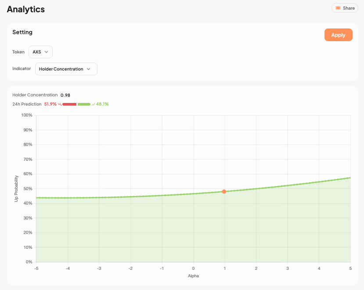The width and height of the screenshot is (364, 290).
Task: Click the chevron icon in the AXS selector
Action: click(47, 52)
